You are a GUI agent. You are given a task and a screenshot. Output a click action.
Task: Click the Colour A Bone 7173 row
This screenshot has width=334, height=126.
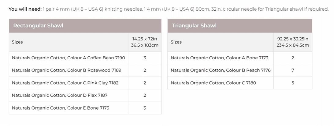[219, 58]
